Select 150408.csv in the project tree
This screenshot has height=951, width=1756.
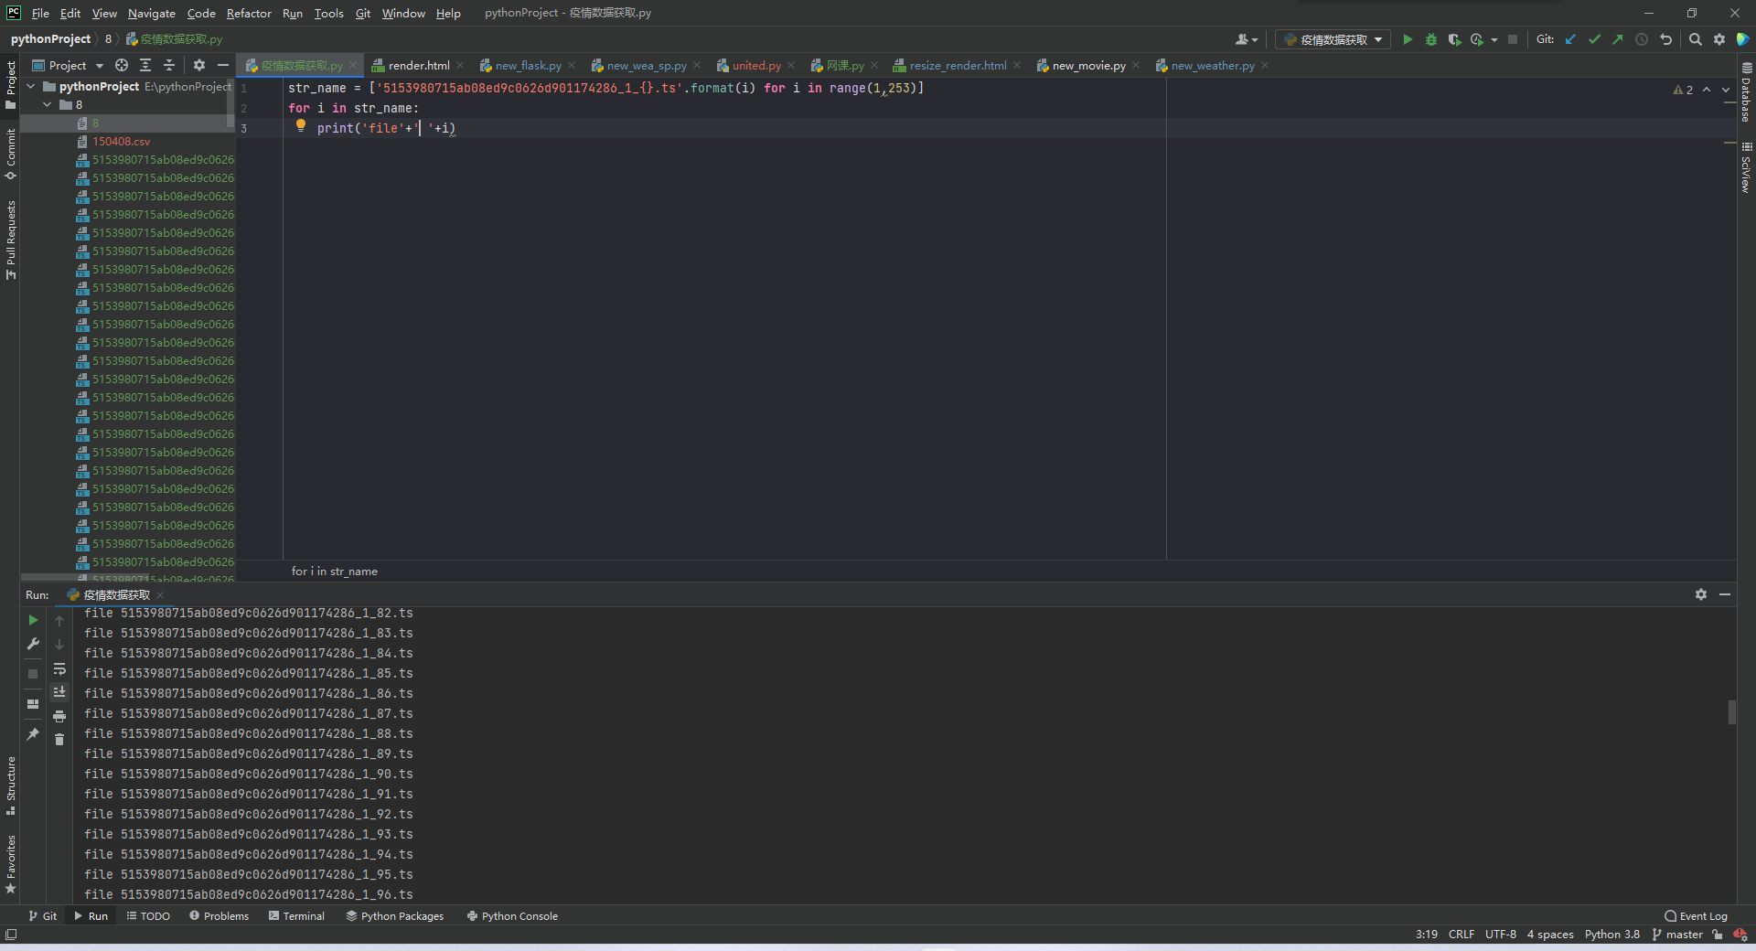pos(121,142)
